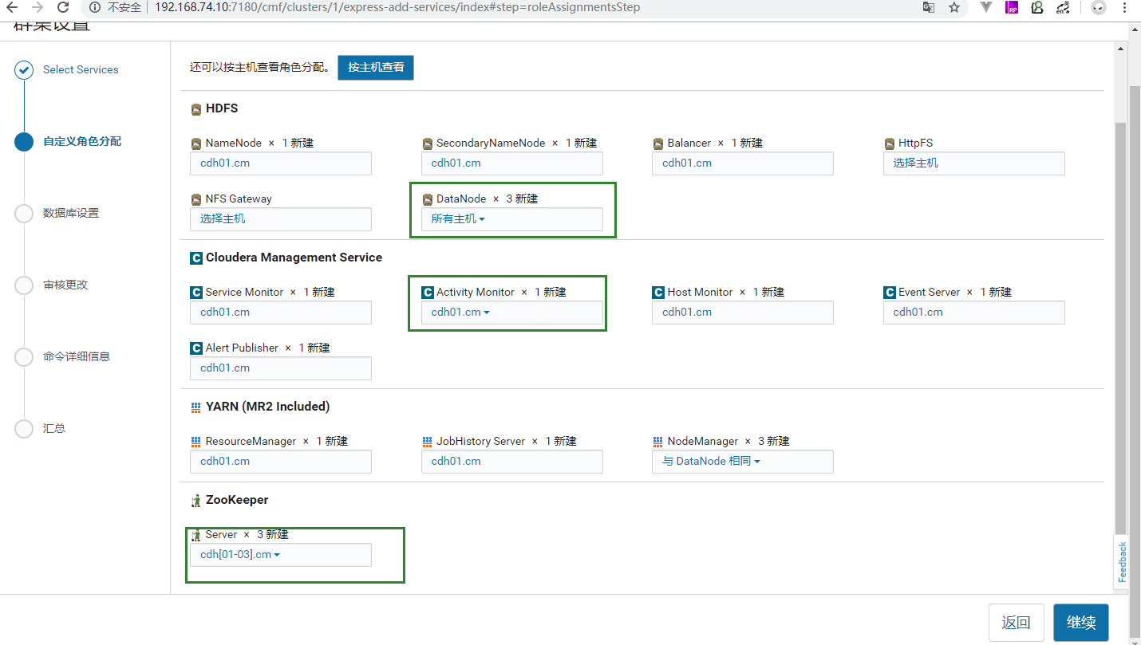This screenshot has width=1141, height=645.
Task: Click the ZooKeeper service icon
Action: tap(196, 501)
